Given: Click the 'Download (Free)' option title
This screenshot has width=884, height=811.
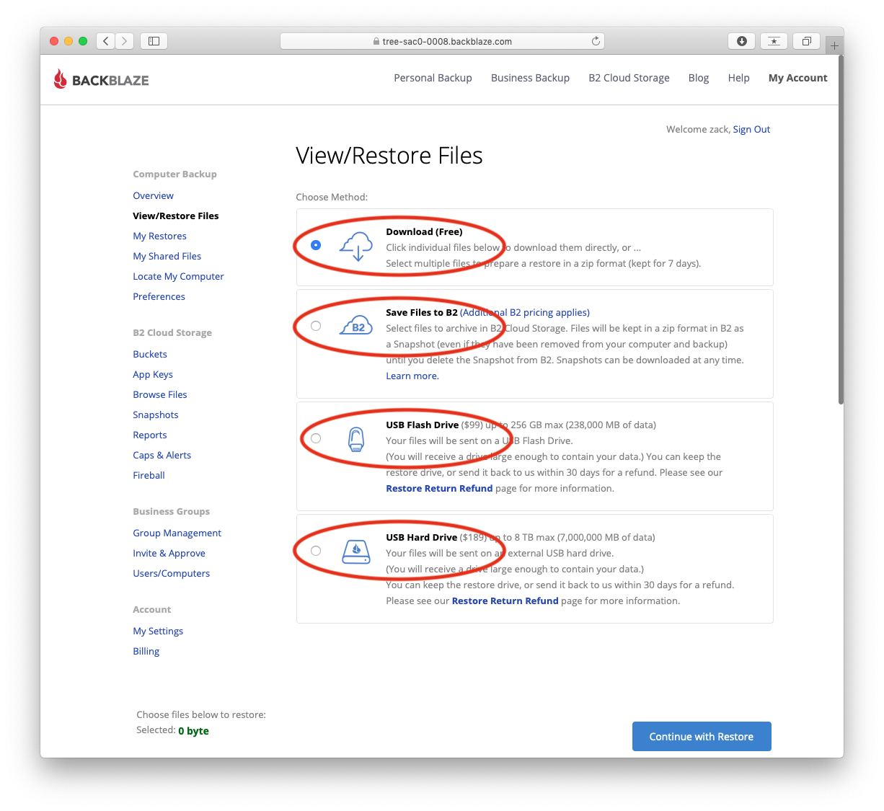Looking at the screenshot, I should pos(424,231).
